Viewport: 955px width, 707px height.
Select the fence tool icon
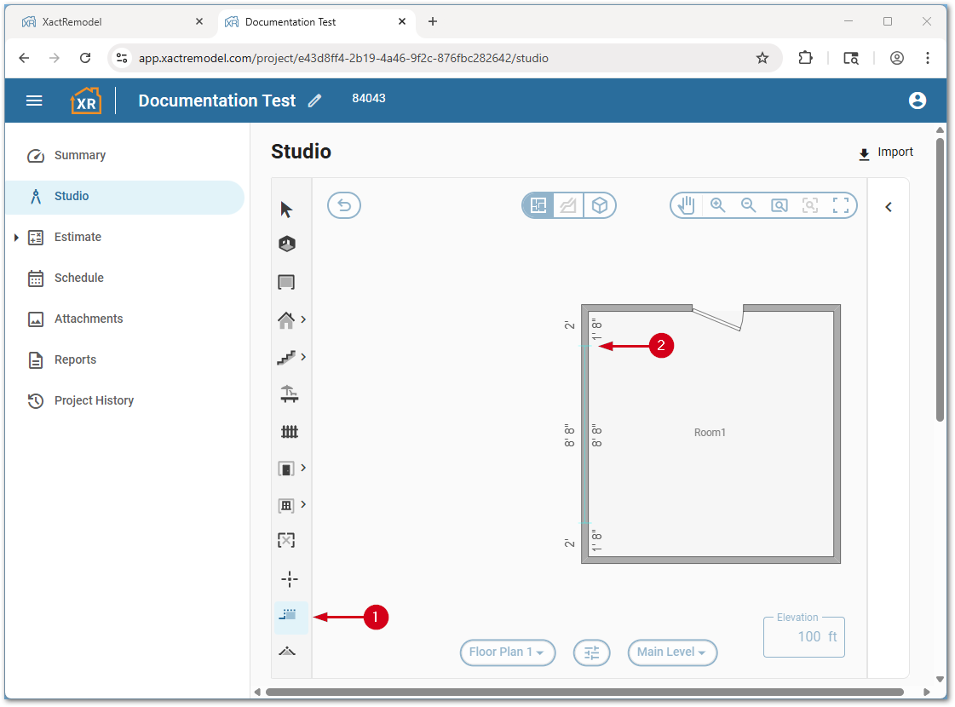coord(290,432)
